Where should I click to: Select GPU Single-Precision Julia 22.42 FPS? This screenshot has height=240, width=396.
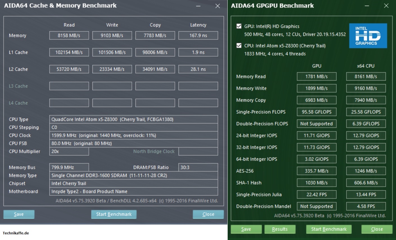[317, 194]
